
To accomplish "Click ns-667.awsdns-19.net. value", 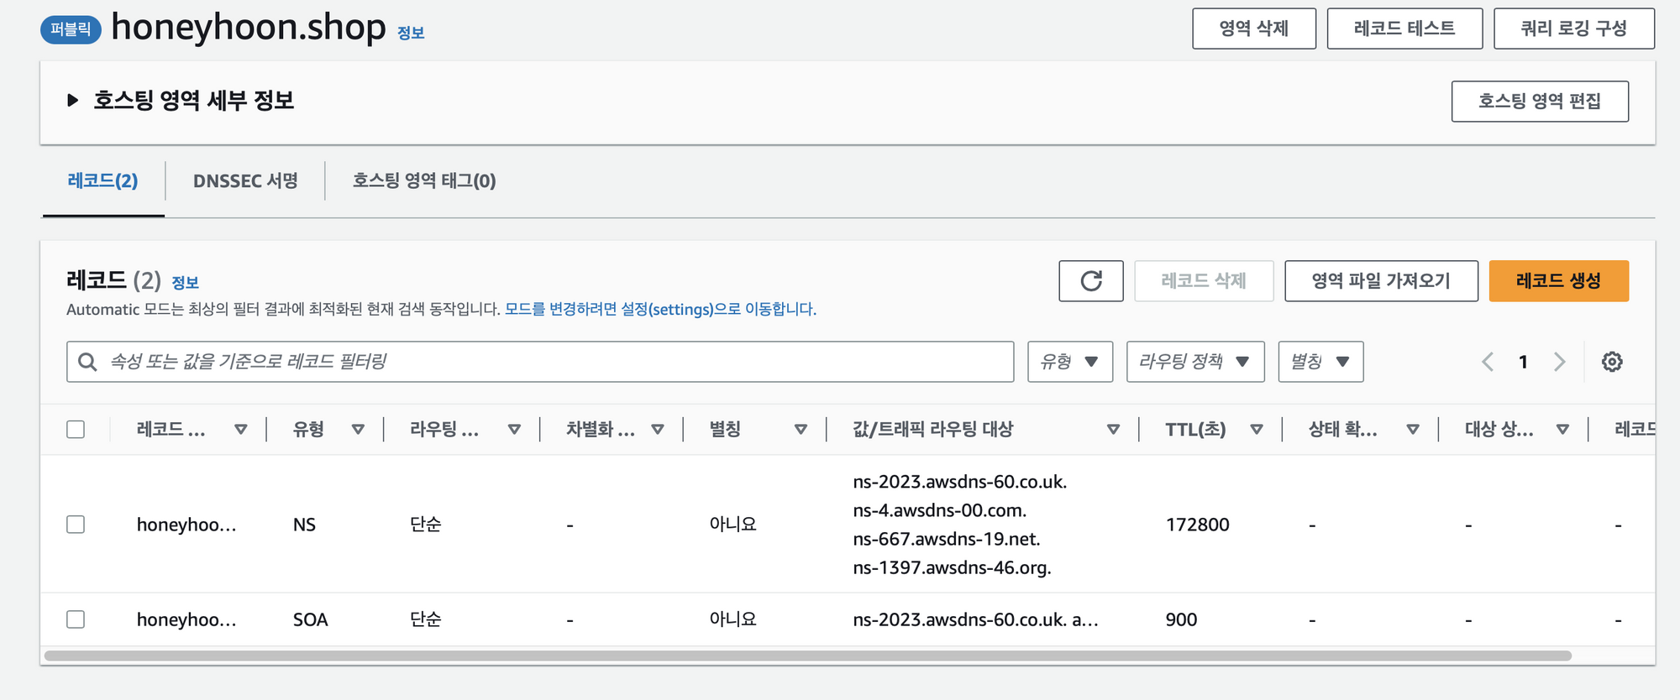I will click(x=946, y=539).
